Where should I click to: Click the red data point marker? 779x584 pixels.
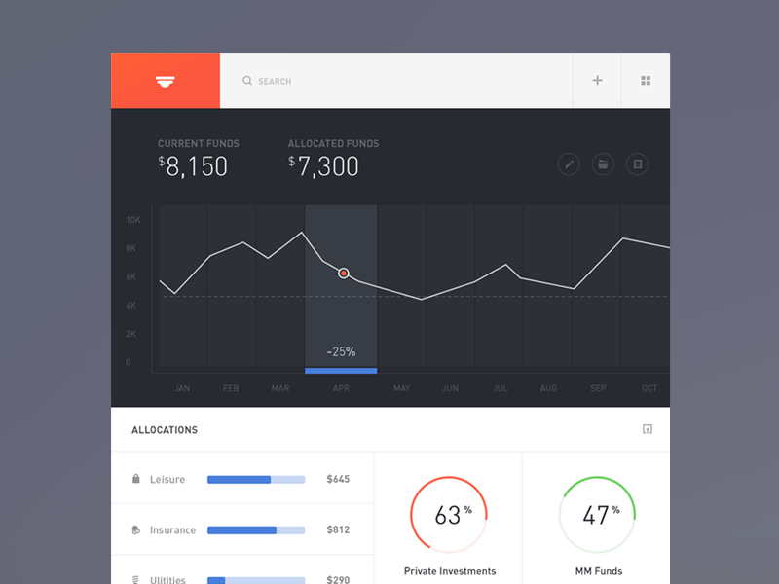[x=344, y=274]
